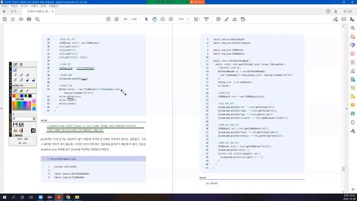Click the share with others person icon
Image resolution: width=357 pixels, height=201 pixels.
click(352, 20)
